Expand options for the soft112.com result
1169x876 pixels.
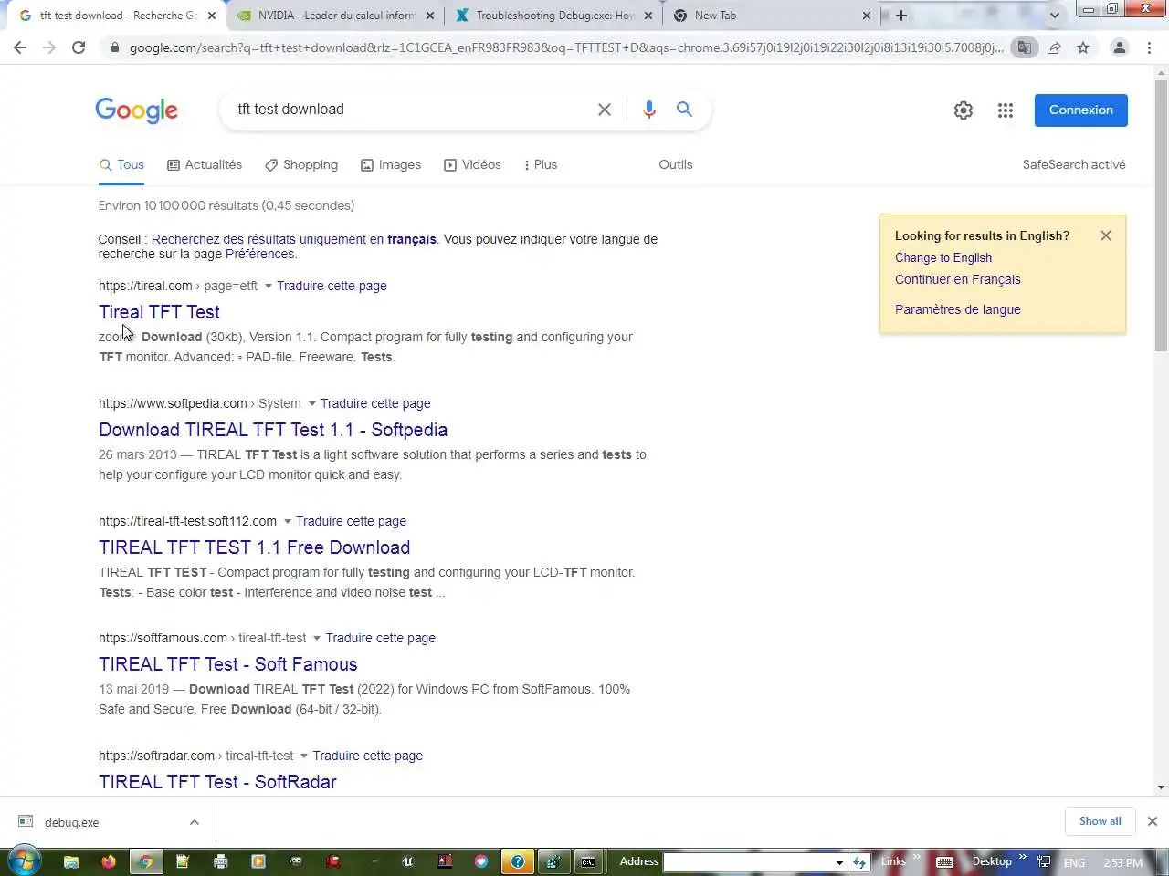(287, 522)
